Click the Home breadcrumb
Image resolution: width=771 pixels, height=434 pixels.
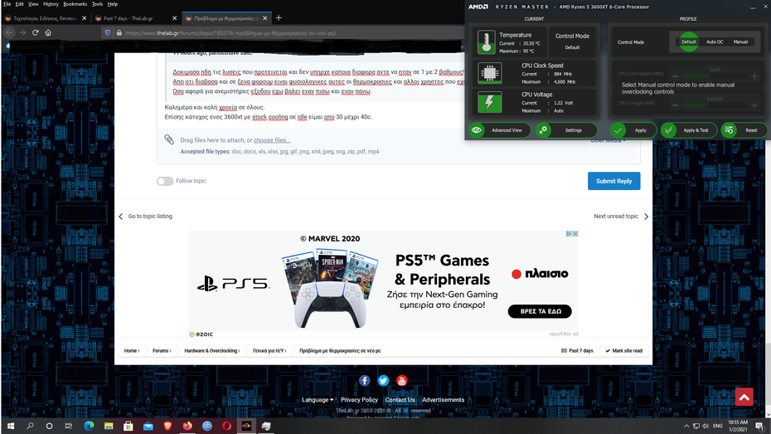[132, 351]
